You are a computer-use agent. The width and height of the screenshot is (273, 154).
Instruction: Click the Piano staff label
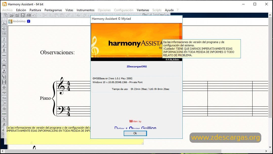[45, 98]
